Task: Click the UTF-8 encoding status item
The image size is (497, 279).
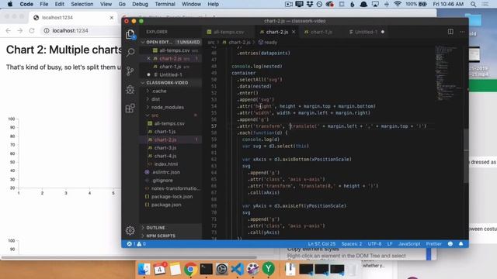Action: [x=374, y=244]
